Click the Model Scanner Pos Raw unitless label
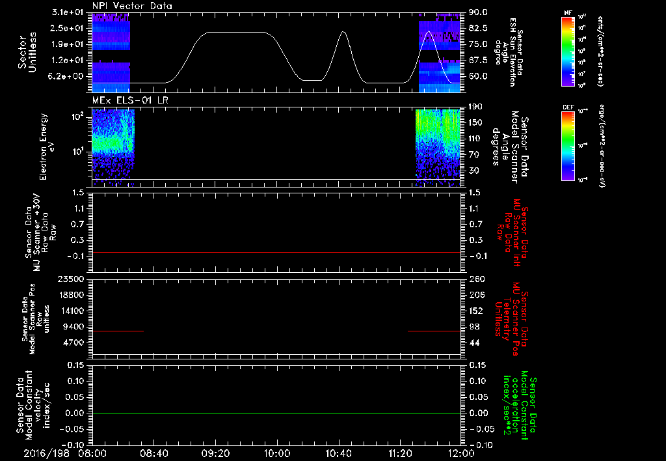This screenshot has height=461, width=666. (36, 319)
